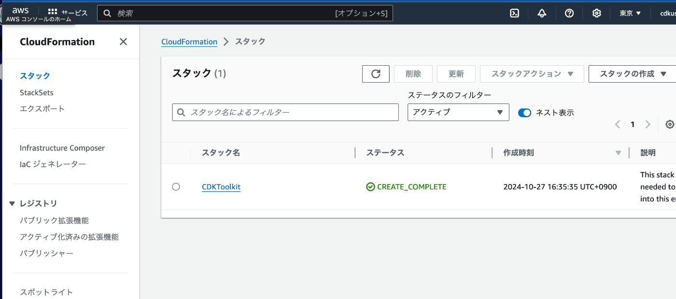The width and height of the screenshot is (676, 299).
Task: Collapse the Registry section
Action: click(x=13, y=204)
